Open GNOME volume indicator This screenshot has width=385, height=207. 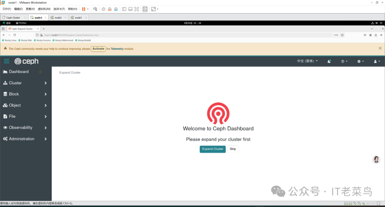tap(377, 23)
